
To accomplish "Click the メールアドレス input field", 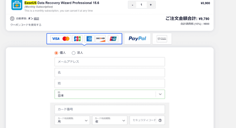I will 110,62.
